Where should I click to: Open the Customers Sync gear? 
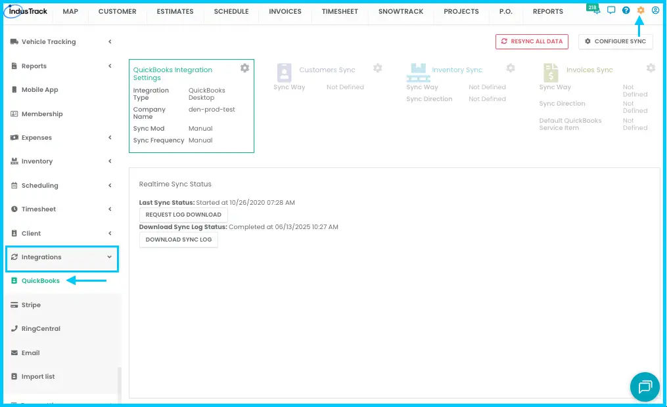click(x=378, y=68)
